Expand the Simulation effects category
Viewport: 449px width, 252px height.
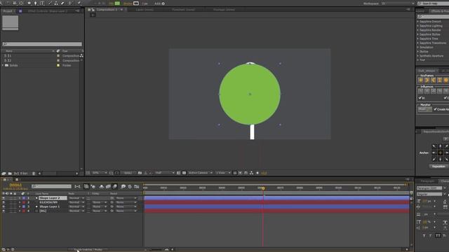[x=418, y=47]
